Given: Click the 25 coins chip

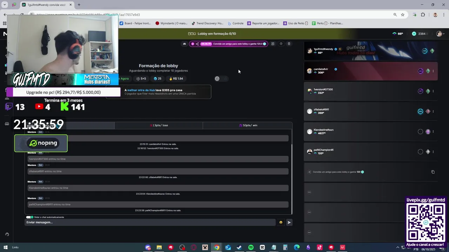Looking at the screenshot, I should tap(158, 79).
